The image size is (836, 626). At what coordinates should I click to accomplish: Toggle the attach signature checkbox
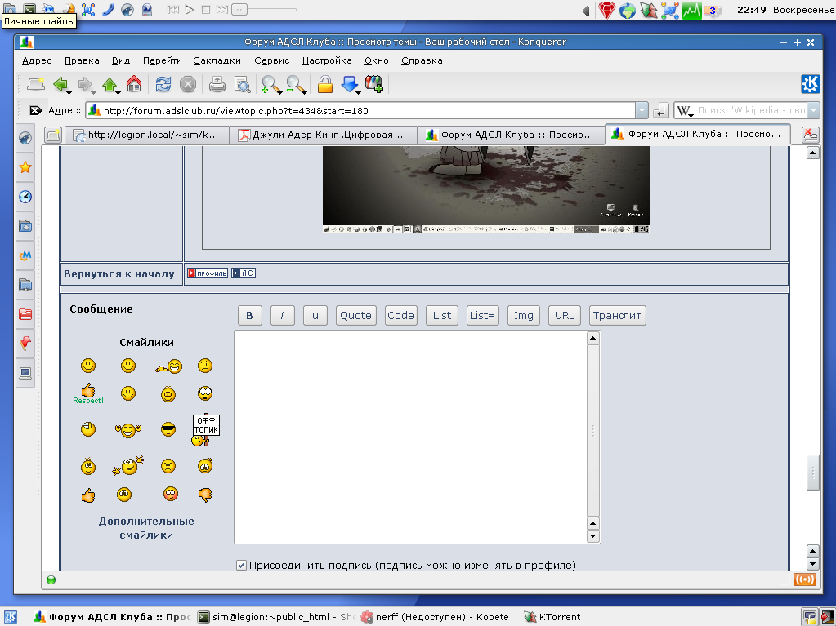241,565
